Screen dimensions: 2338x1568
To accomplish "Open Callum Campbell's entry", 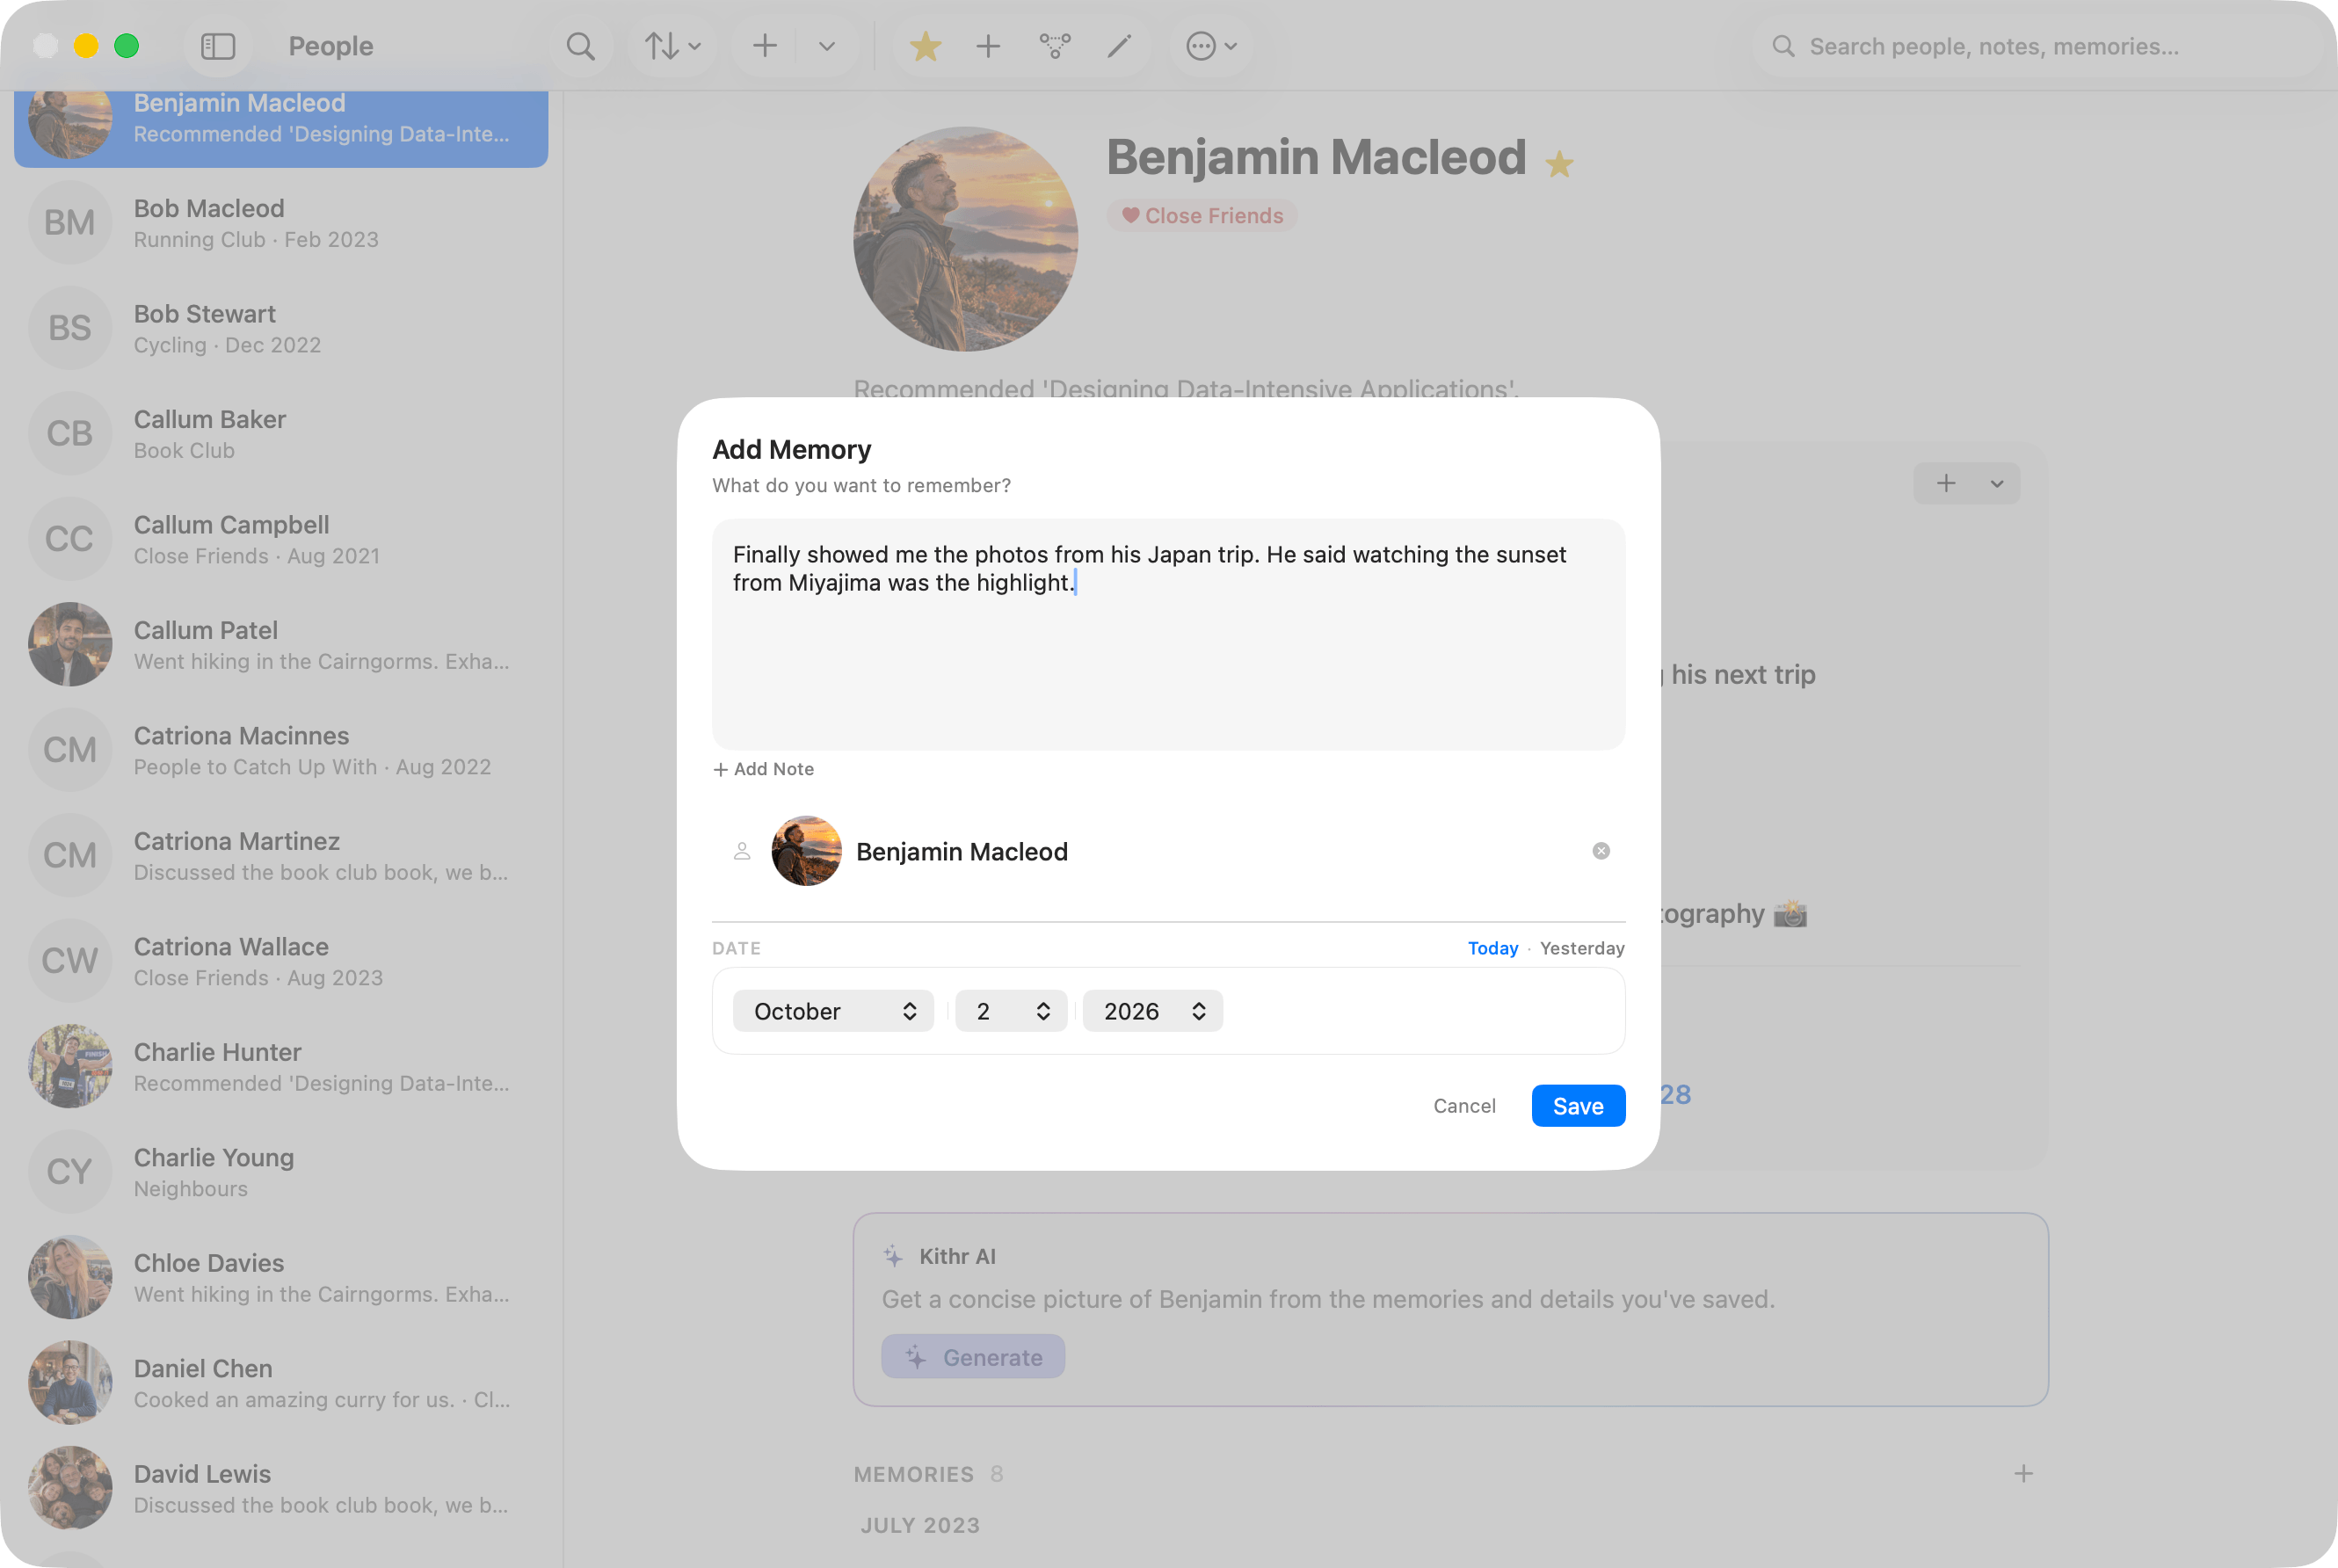I will [x=281, y=539].
